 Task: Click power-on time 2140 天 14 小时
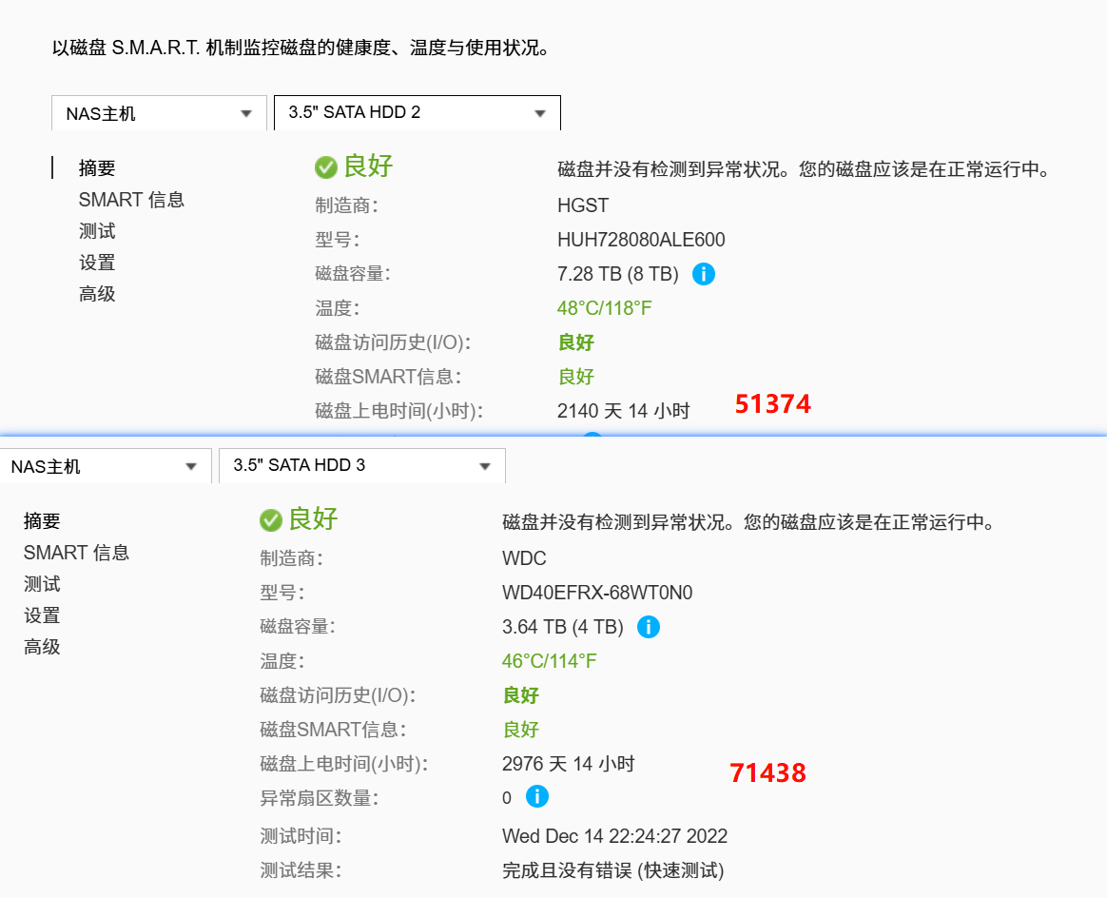tap(623, 411)
